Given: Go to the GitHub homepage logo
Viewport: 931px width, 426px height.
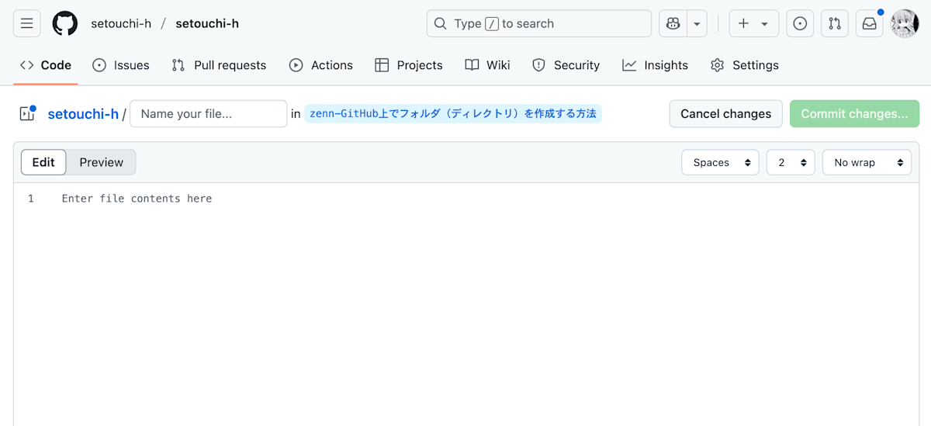Looking at the screenshot, I should click(x=65, y=23).
